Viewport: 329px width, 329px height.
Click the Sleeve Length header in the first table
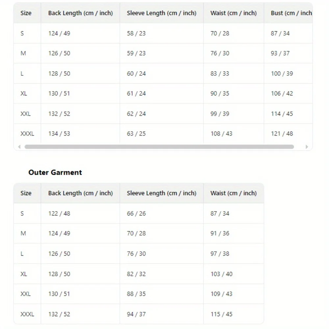point(161,13)
